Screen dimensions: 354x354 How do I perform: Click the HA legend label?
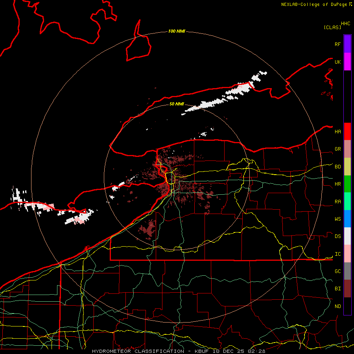tap(337, 132)
